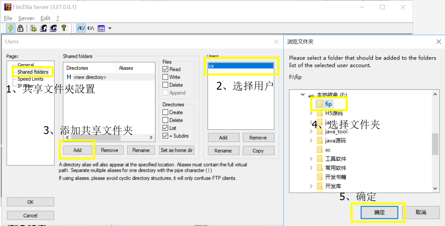Image resolution: width=445 pixels, height=226 pixels.
Task: Click Set as home dir button
Action: click(x=177, y=150)
